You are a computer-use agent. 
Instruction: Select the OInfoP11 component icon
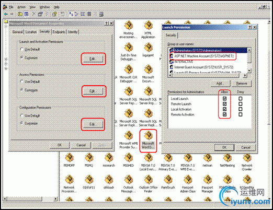click(x=89, y=180)
